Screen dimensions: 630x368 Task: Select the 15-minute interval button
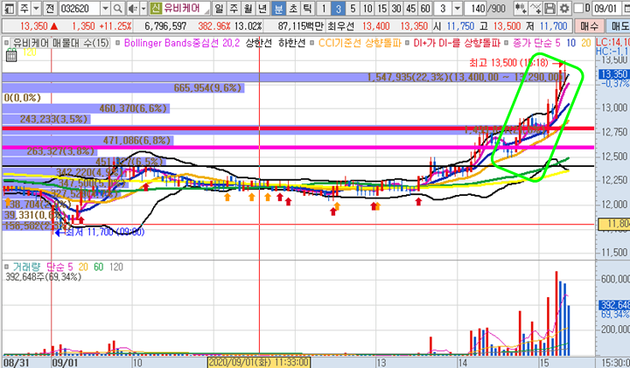(x=381, y=8)
